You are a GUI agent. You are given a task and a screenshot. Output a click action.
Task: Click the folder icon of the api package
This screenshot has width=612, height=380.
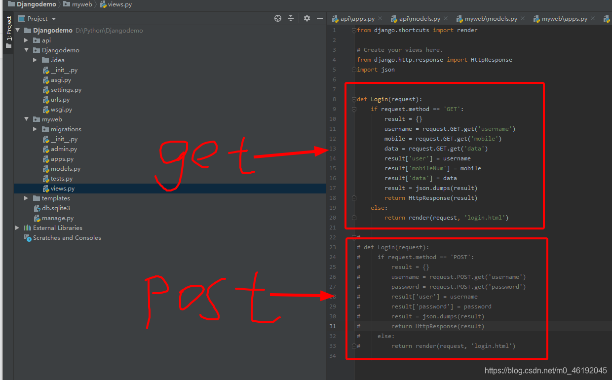[x=37, y=40]
